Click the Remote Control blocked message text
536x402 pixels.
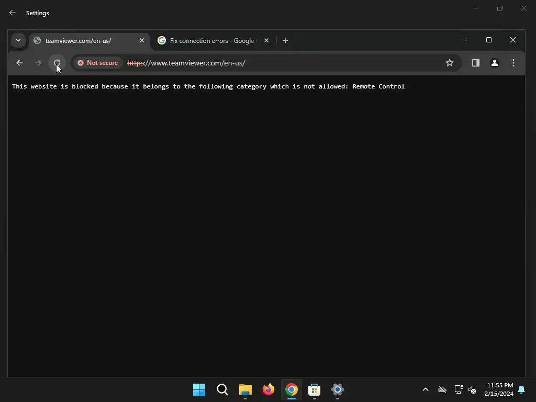tap(208, 86)
